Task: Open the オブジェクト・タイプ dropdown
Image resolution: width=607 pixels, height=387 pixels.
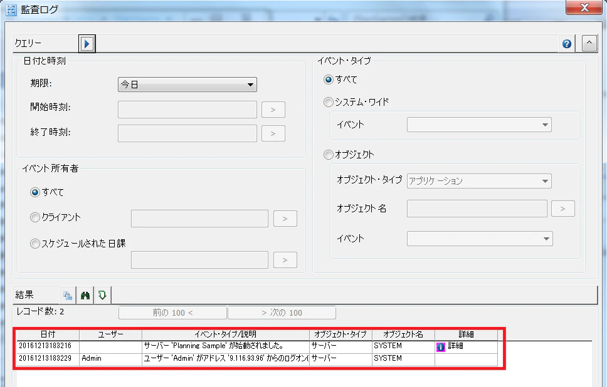Action: (x=479, y=181)
